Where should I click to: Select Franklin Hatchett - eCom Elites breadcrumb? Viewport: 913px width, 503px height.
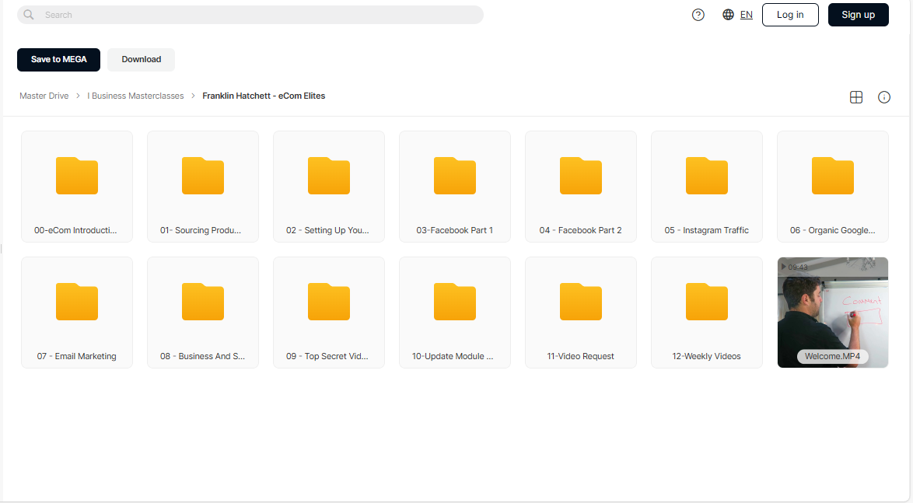(264, 96)
